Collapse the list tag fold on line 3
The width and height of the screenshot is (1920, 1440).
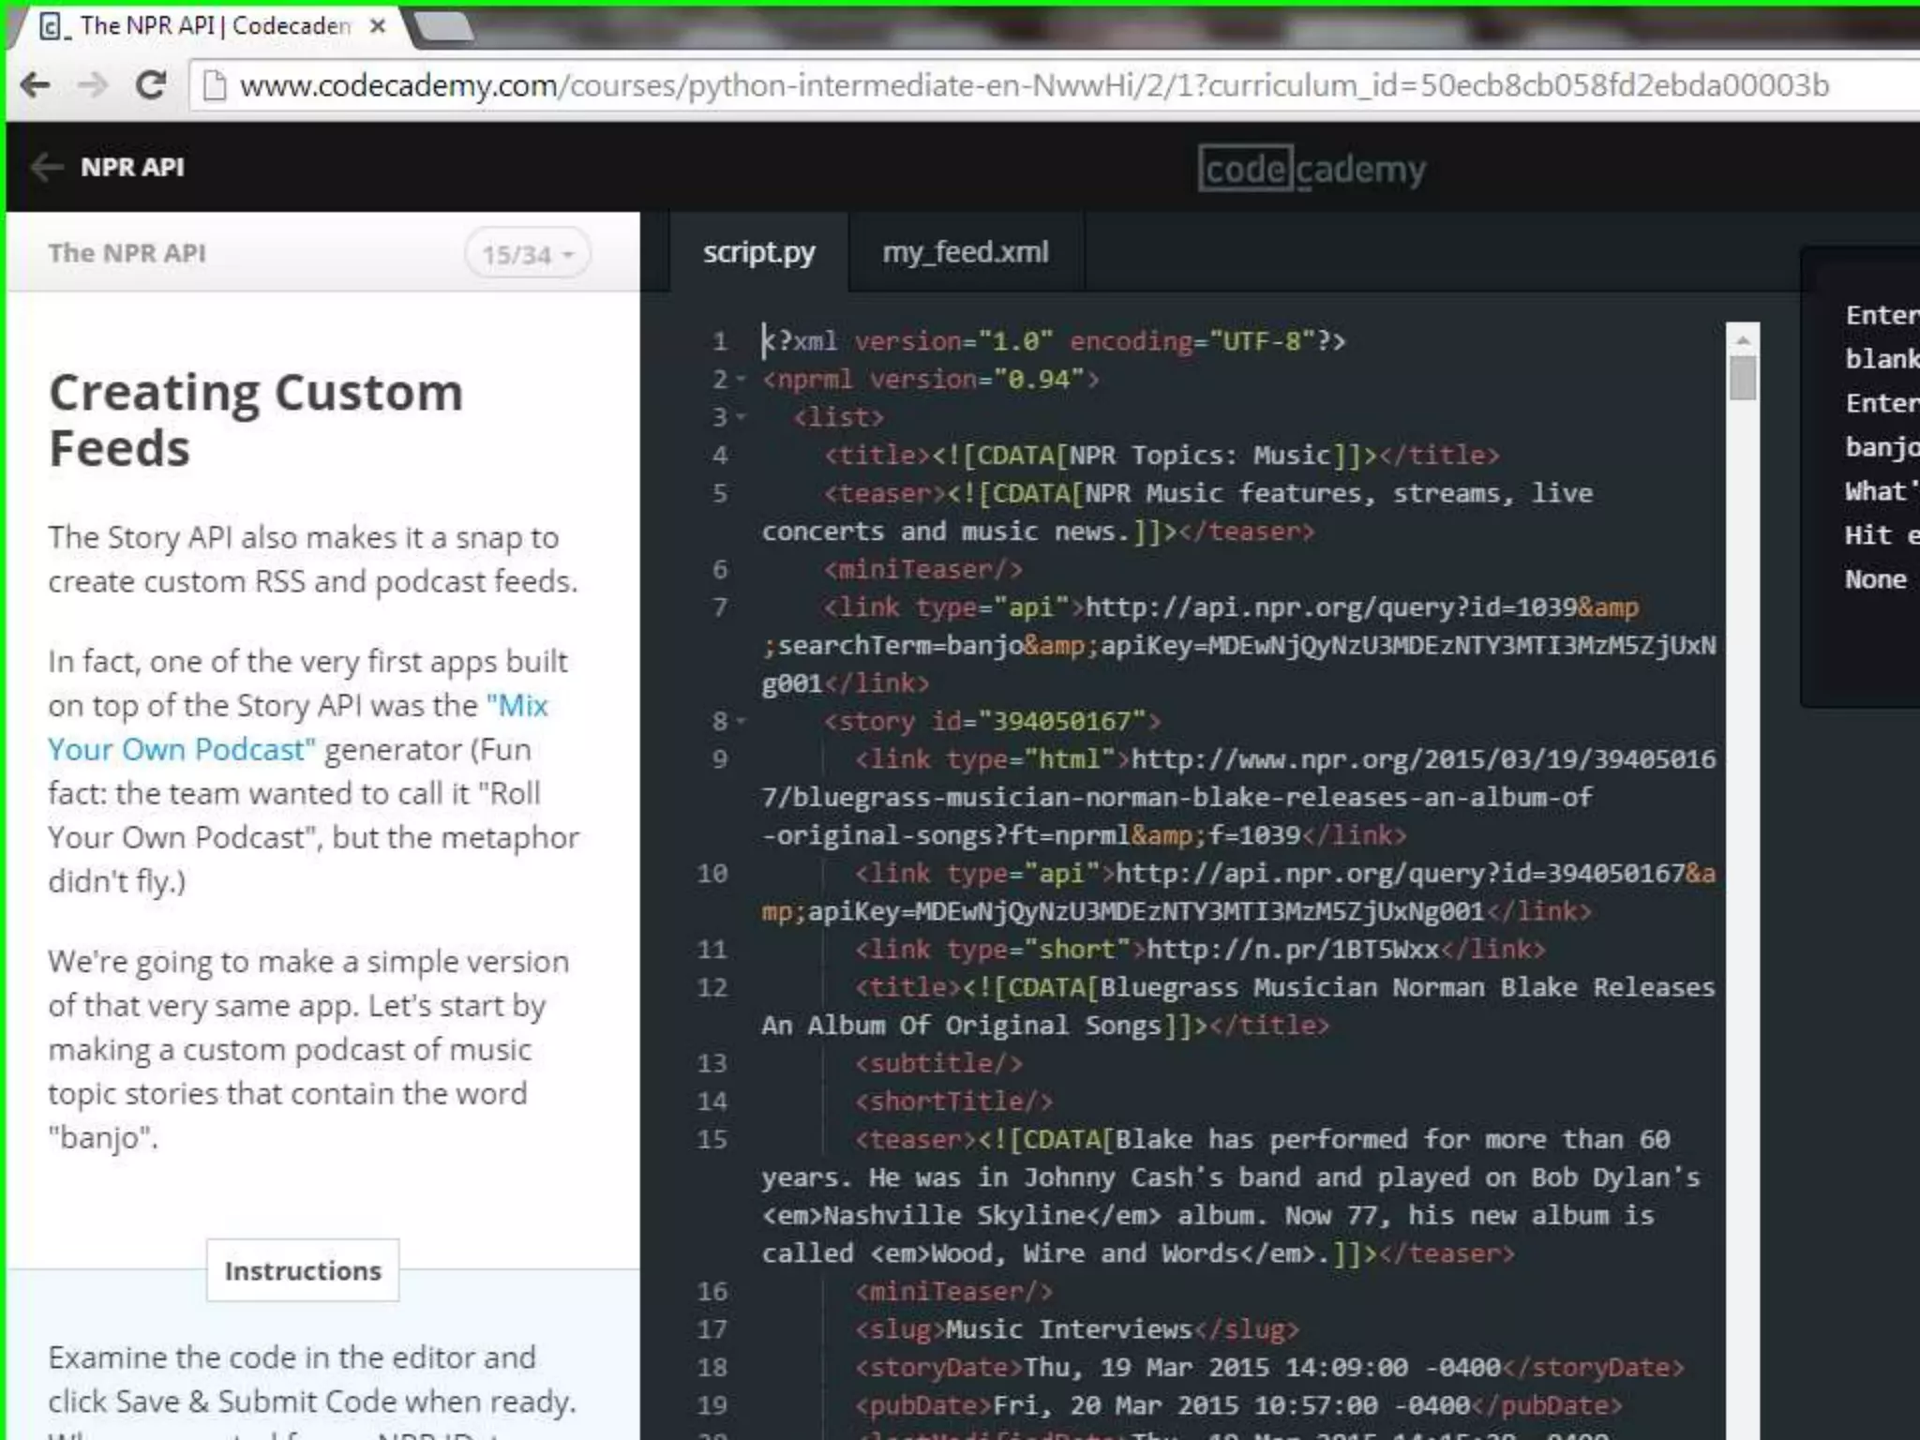coord(741,417)
